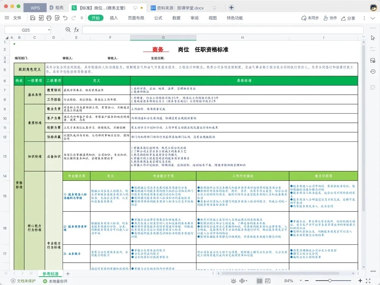Open print preview from the toolbar
The height and width of the screenshot is (285, 380).
[x=57, y=18]
